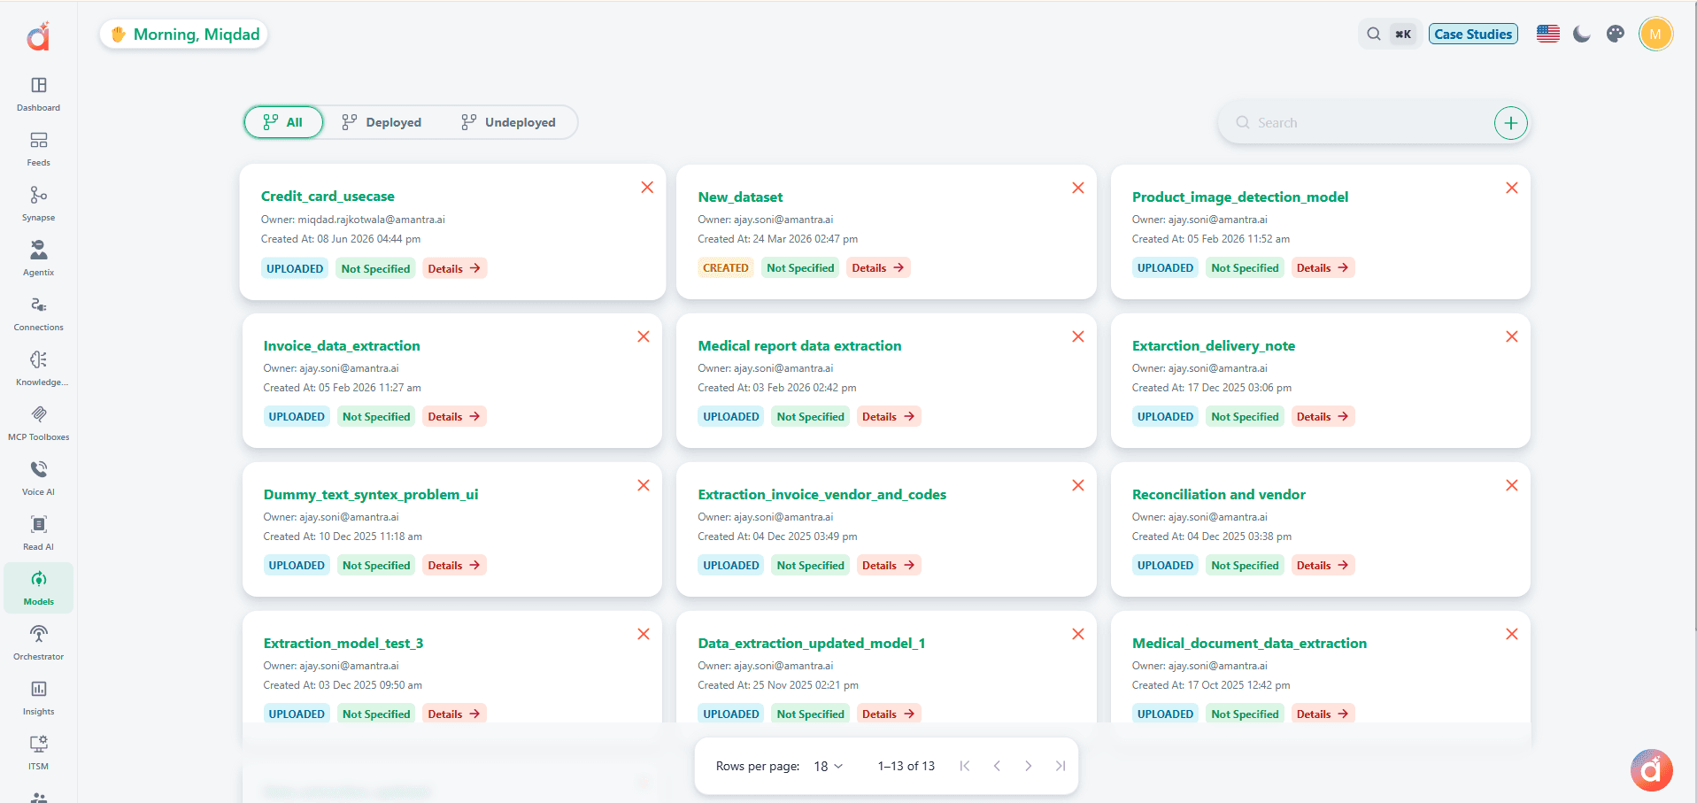Screen dimensions: 1697x803
Task: Open Details for Medical report data extraction
Action: coord(889,416)
